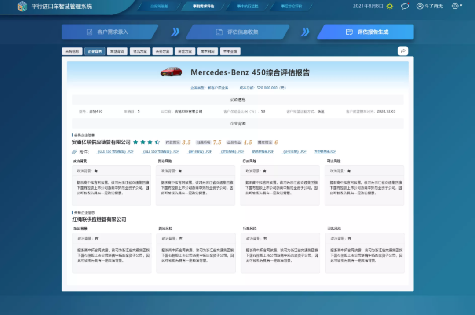This screenshot has width=475, height=315.
Task: Open the 企业背调 tab
Action: [x=95, y=51]
